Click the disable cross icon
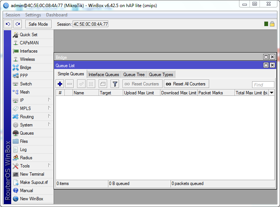 (91, 84)
